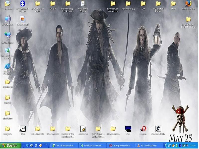Expand hidden system tray icons arrow
The height and width of the screenshot is (149, 199).
point(166,146)
